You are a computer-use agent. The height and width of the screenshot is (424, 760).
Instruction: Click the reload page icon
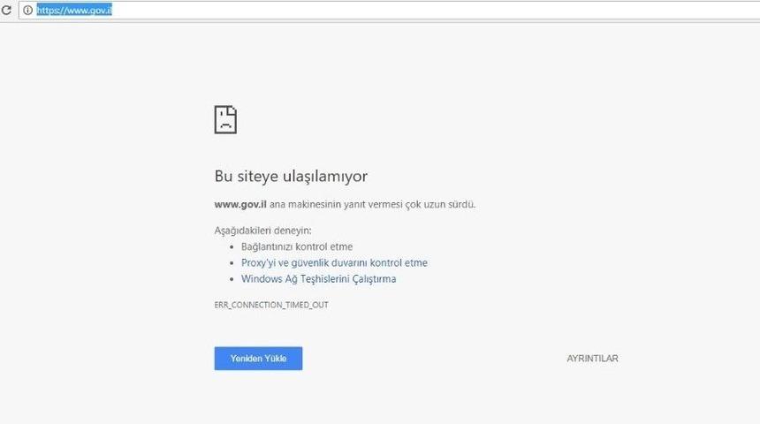tap(7, 11)
